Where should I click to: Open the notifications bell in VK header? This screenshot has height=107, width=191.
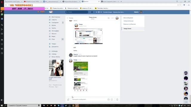[92, 12]
